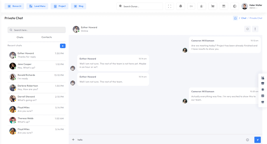
Task: Click the chat info icon
Action: 247,29
